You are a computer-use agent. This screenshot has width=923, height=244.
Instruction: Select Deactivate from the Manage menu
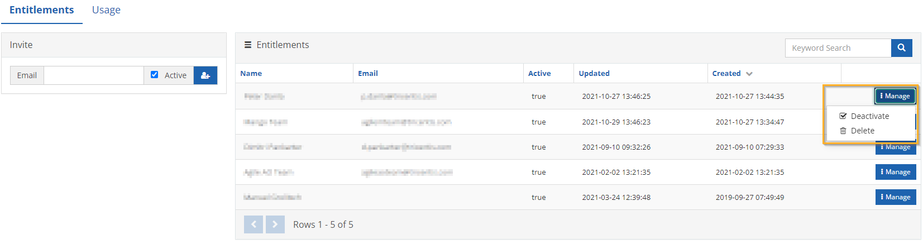[869, 116]
